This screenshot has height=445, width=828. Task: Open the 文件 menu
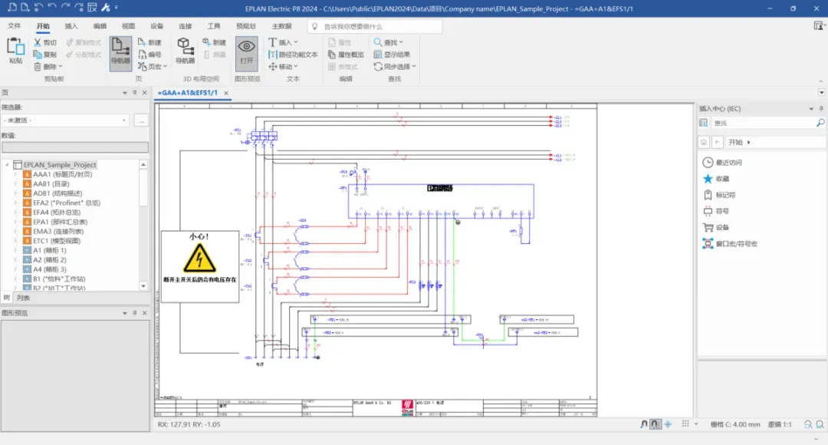(x=15, y=26)
